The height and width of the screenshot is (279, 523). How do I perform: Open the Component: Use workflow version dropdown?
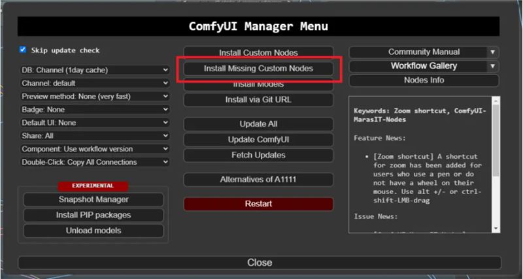[x=95, y=149]
